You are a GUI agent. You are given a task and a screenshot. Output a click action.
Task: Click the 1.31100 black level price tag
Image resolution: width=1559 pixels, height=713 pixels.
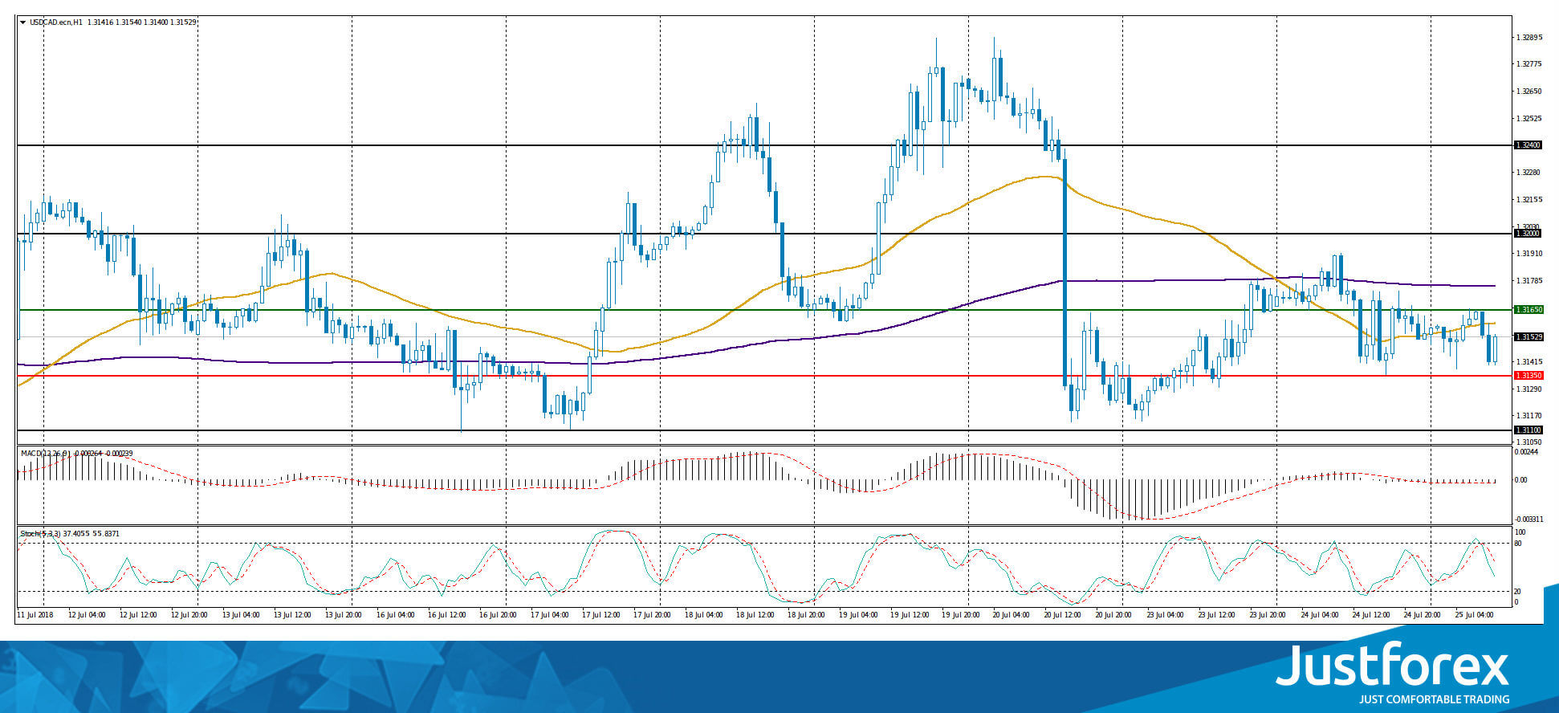(x=1528, y=430)
